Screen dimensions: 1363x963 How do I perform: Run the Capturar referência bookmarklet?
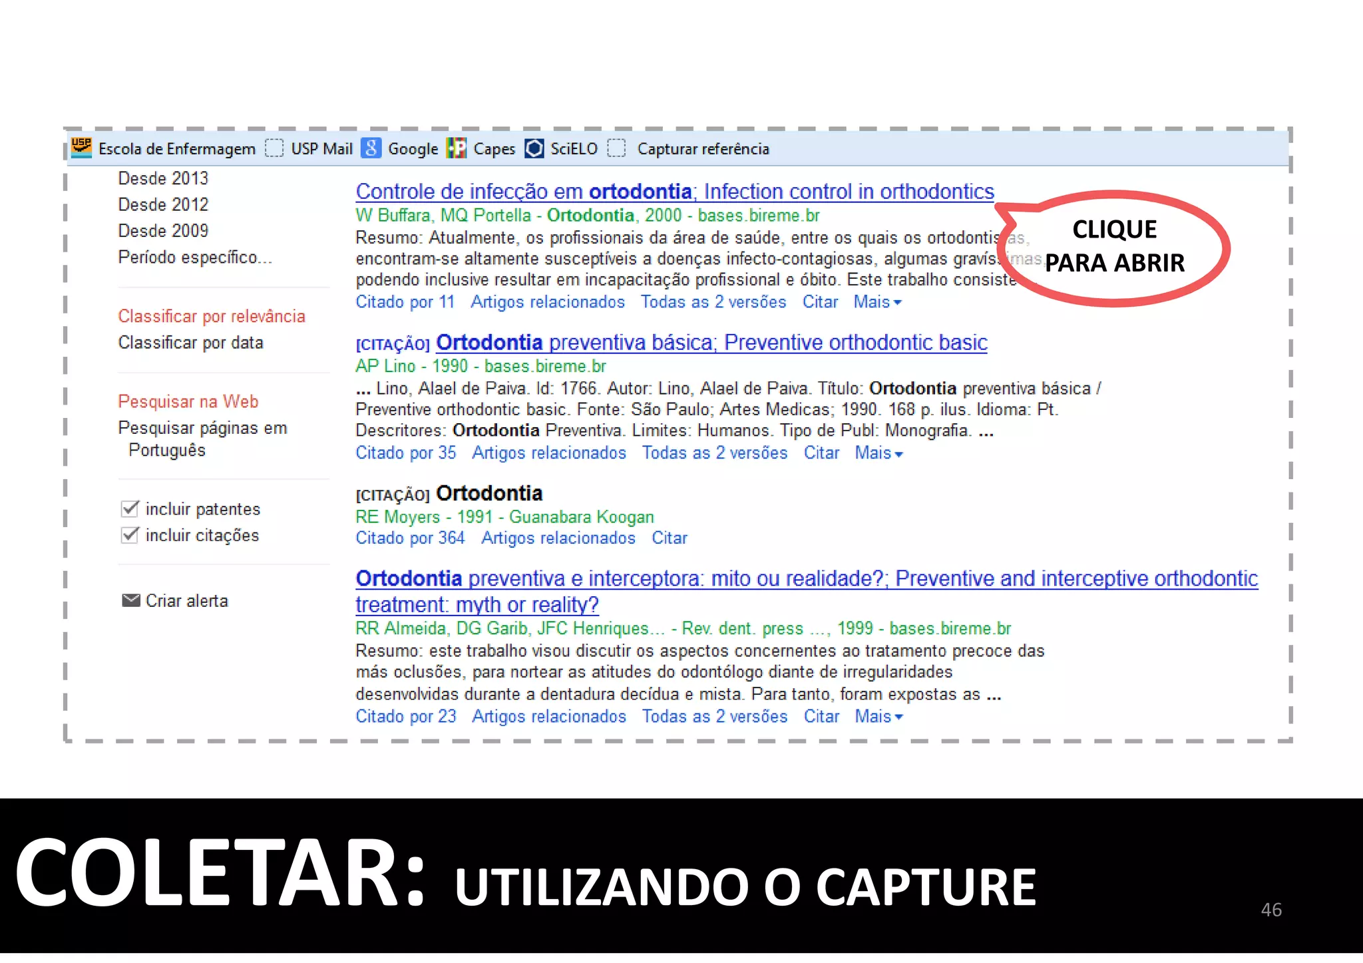point(703,148)
